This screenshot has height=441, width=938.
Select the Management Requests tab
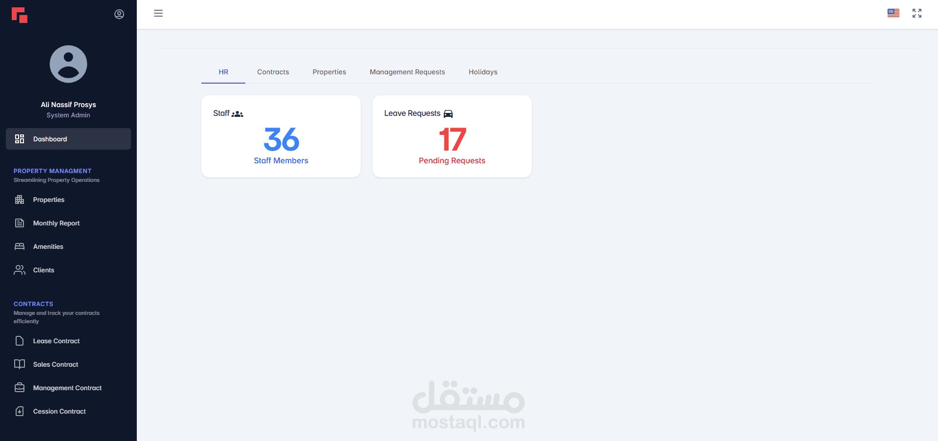pyautogui.click(x=407, y=72)
